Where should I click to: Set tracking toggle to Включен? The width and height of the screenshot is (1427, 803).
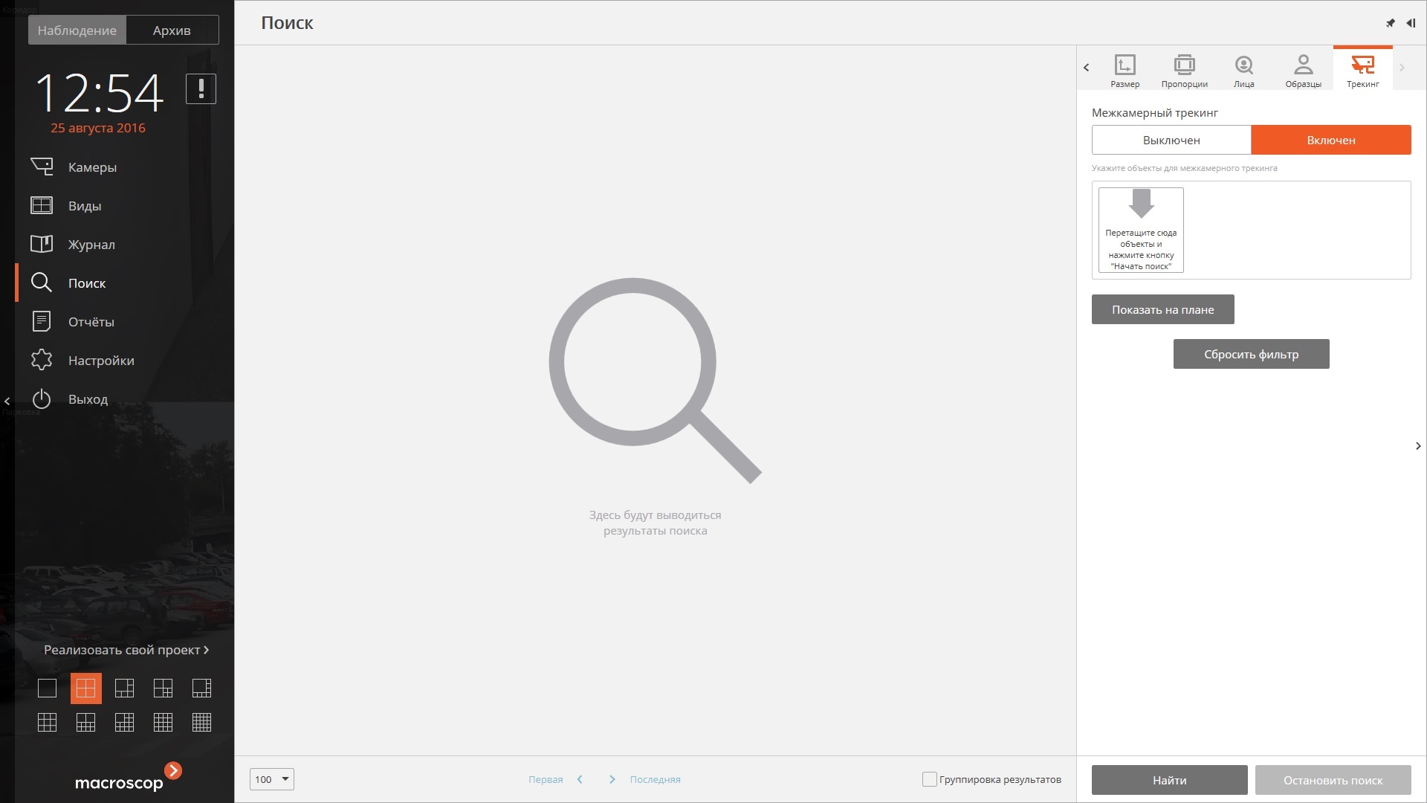click(1330, 140)
